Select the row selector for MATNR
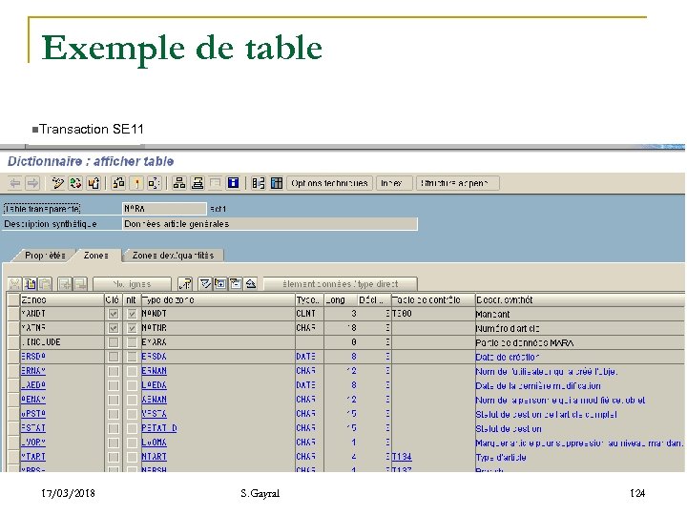This screenshot has height=515, width=687. point(13,327)
